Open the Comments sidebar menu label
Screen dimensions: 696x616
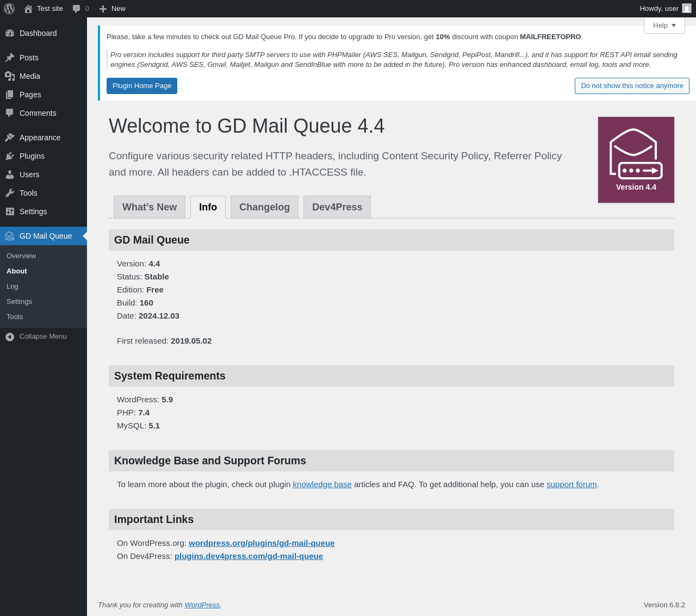coord(38,113)
